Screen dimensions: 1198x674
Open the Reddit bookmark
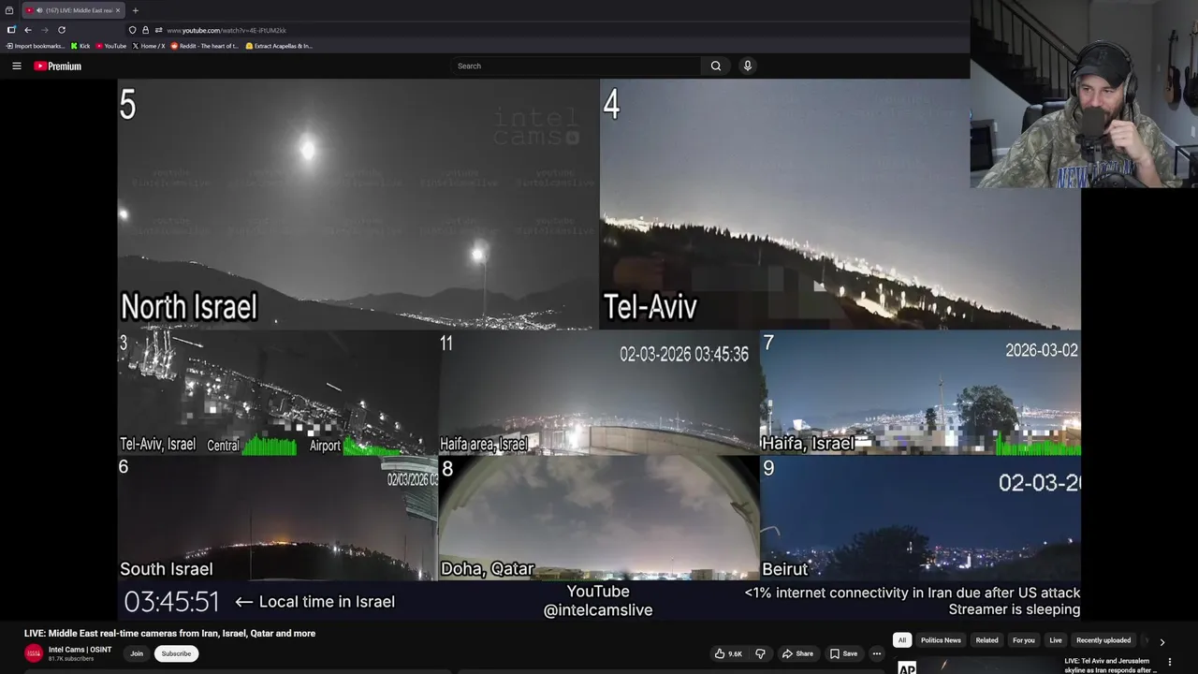[205, 46]
